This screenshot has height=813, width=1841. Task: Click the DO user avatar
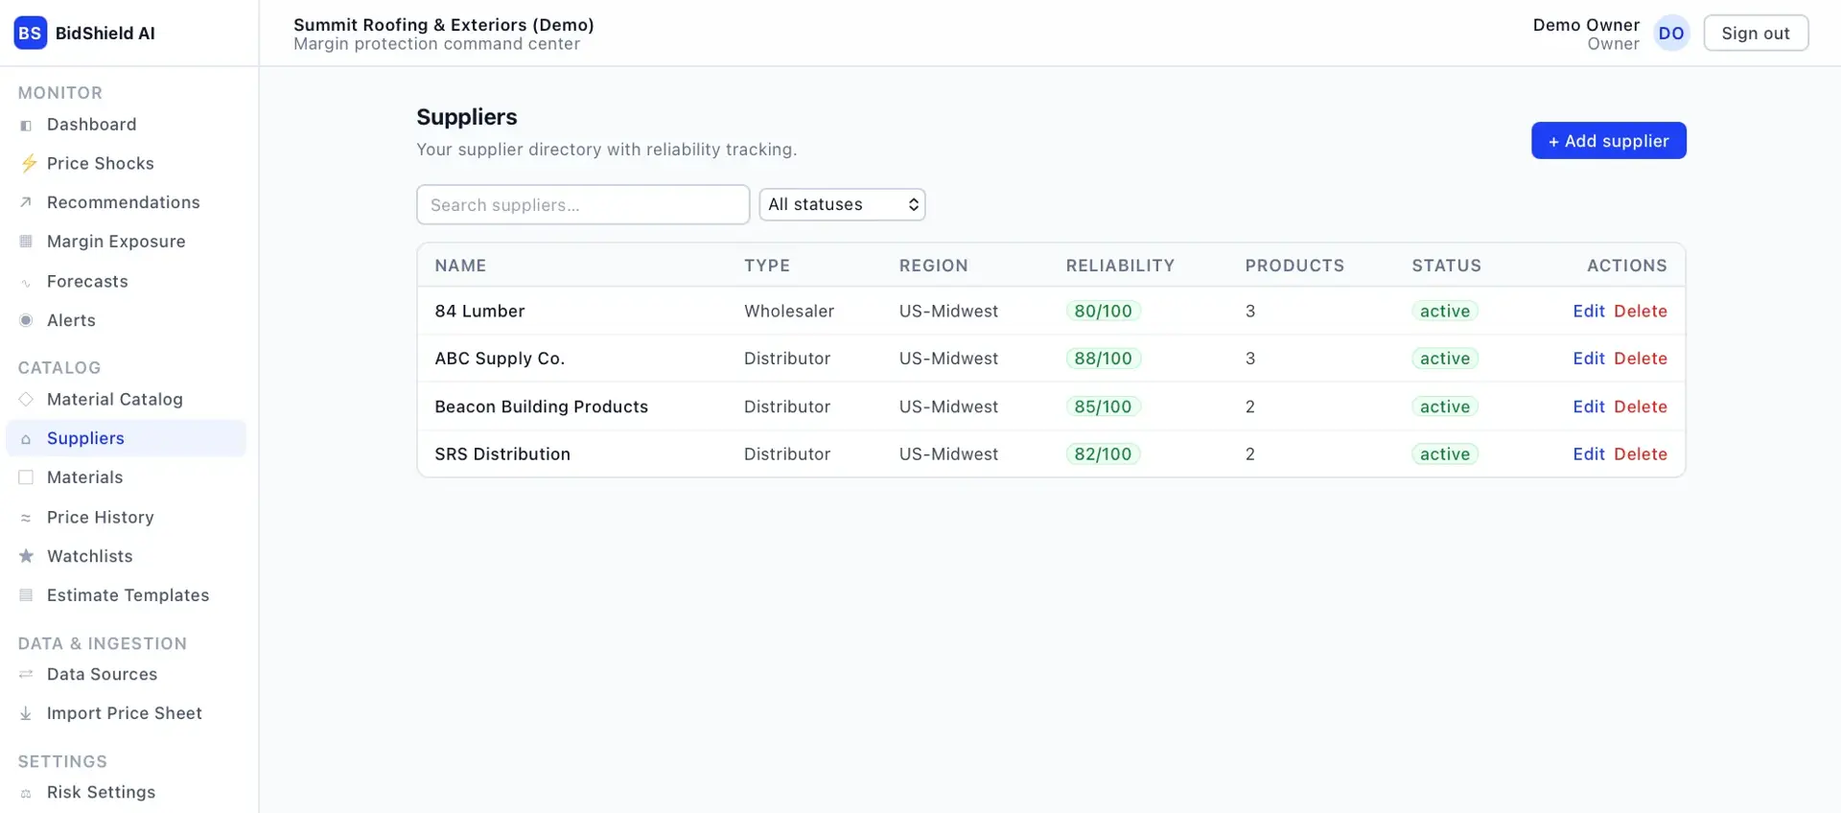tap(1671, 33)
